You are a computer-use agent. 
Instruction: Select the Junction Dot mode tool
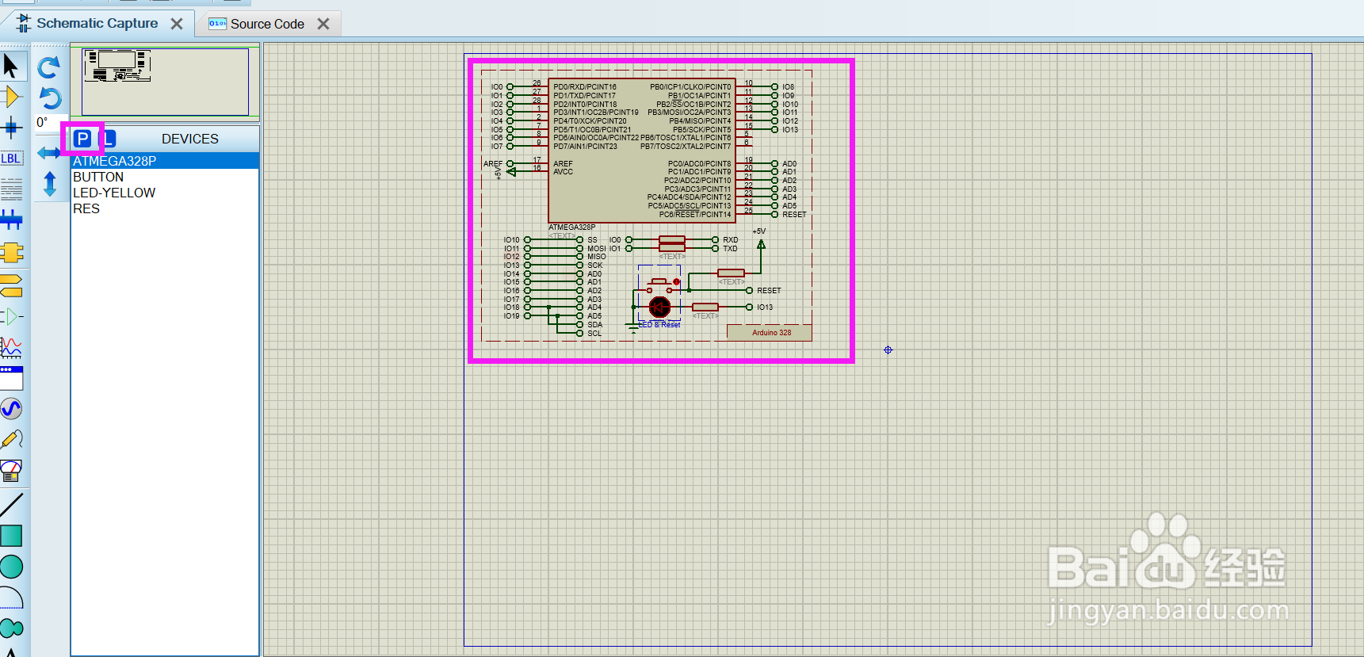click(11, 127)
